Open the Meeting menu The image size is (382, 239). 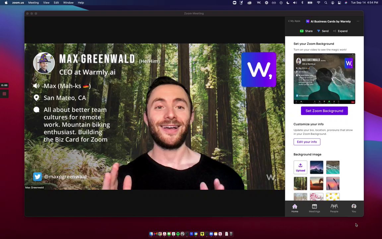tap(33, 3)
